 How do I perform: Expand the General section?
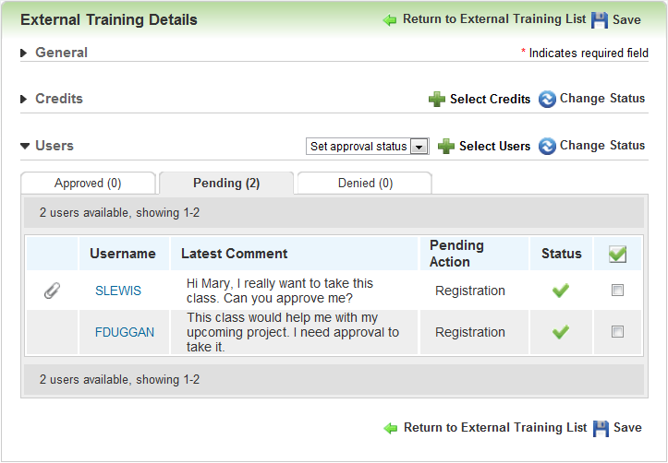[24, 53]
